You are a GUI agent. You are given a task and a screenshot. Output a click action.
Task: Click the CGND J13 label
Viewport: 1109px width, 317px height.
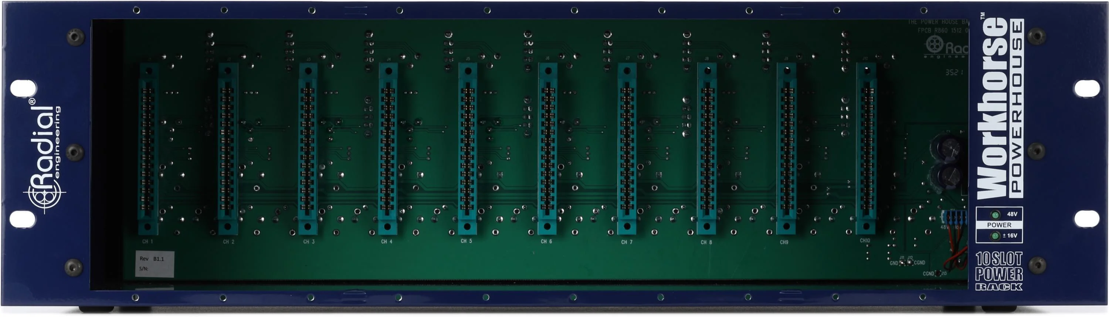click(934, 273)
